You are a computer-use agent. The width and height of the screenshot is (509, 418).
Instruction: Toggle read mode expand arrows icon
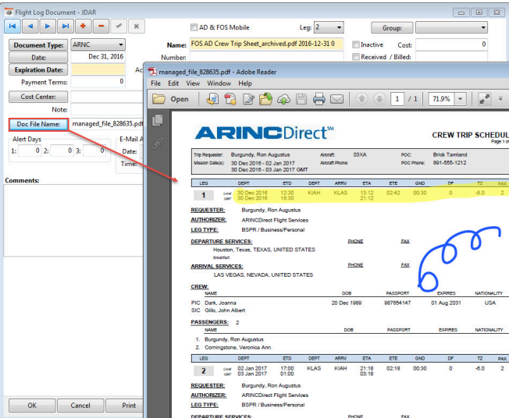point(484,99)
